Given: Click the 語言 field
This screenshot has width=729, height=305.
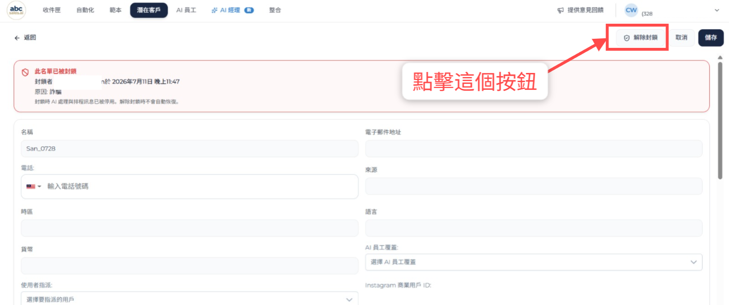Looking at the screenshot, I should [x=534, y=228].
